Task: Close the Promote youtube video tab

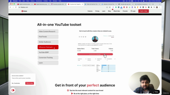Action: (x=66, y=4)
